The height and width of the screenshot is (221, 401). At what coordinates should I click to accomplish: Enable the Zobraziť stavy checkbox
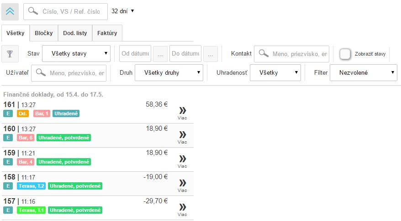click(x=345, y=54)
